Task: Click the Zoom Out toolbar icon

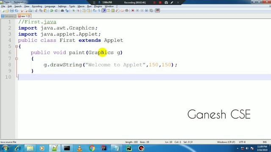Action: [78, 11]
